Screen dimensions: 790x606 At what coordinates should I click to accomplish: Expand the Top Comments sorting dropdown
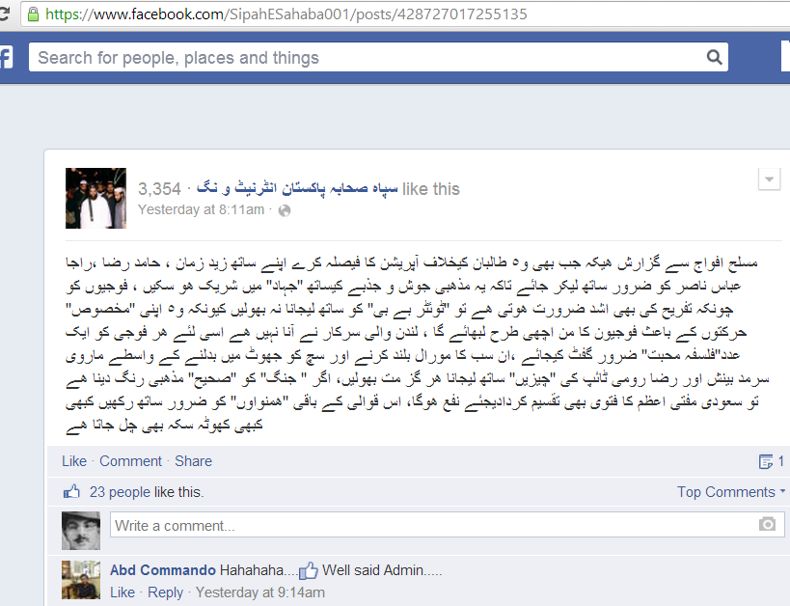click(730, 491)
